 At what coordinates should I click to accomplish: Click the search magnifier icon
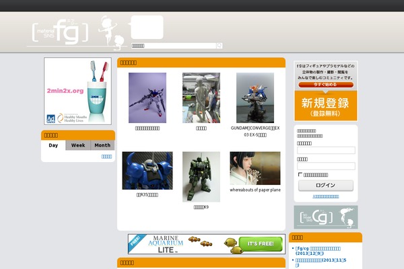(x=220, y=46)
